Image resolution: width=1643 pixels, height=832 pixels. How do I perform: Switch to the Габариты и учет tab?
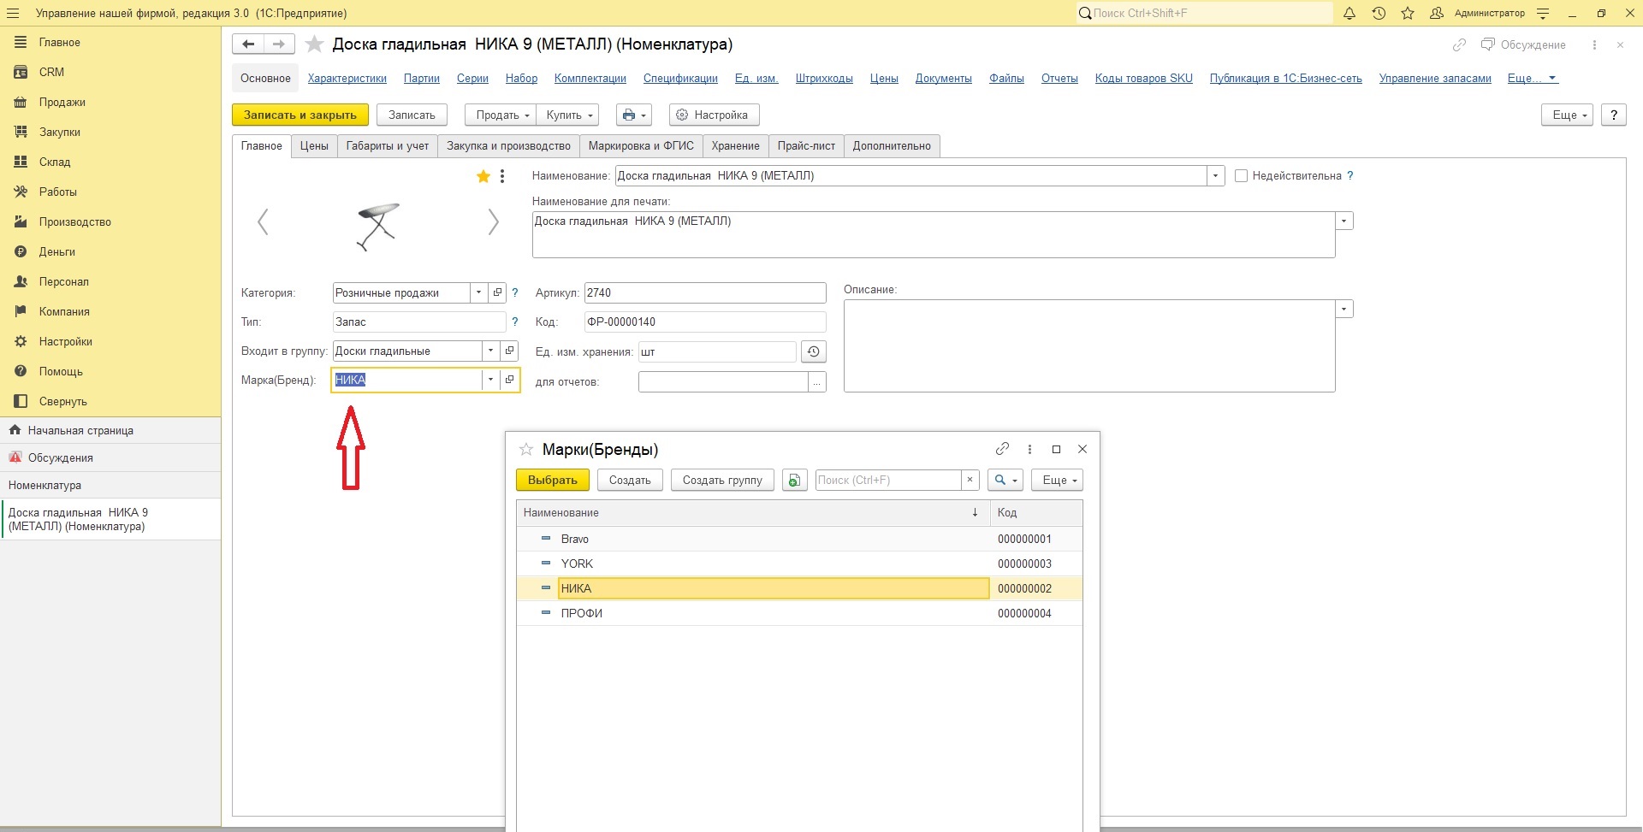pos(387,146)
